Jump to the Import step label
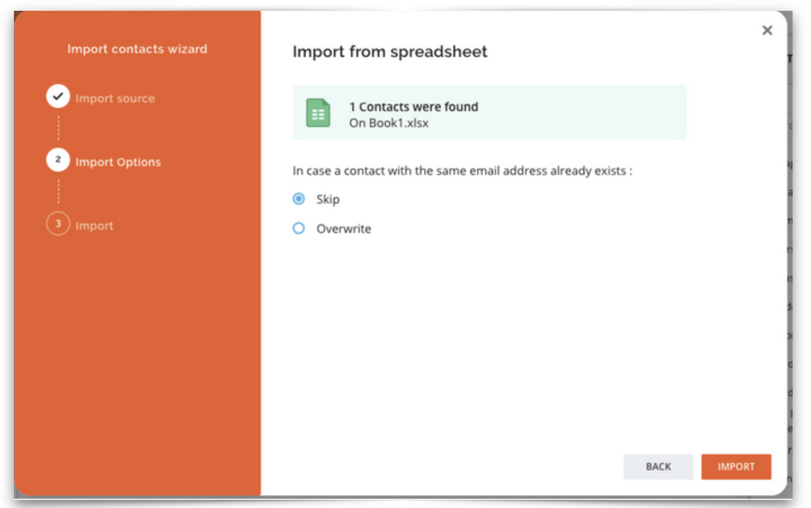 [x=94, y=226]
